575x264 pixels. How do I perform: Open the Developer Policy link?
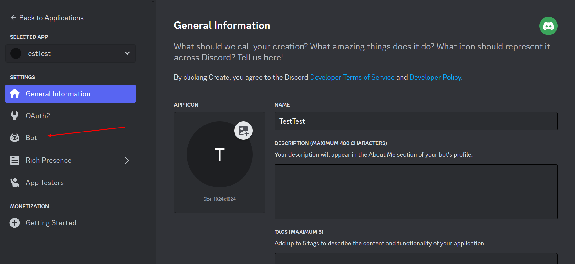click(x=435, y=77)
